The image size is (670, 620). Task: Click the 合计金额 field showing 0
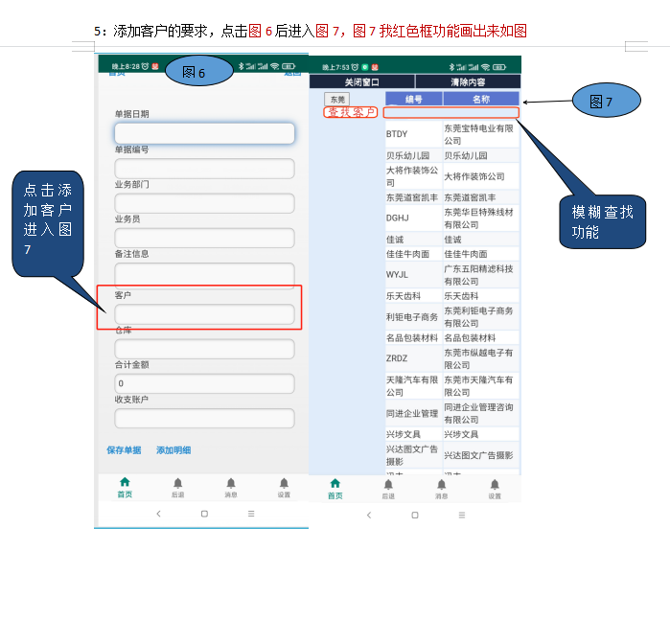pyautogui.click(x=204, y=383)
